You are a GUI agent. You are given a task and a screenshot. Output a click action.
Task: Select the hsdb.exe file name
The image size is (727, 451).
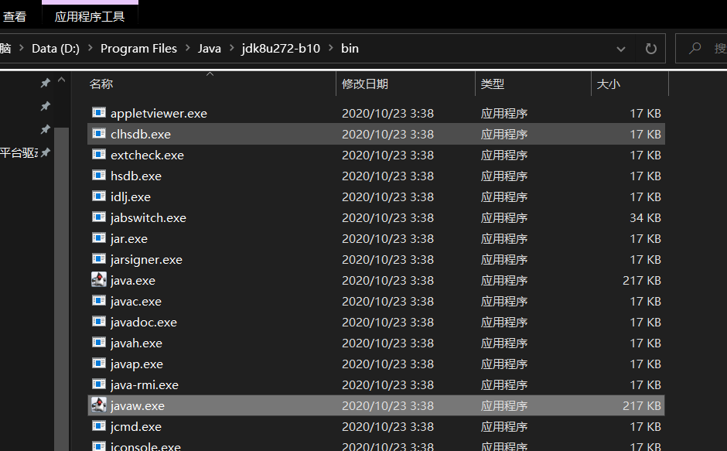pyautogui.click(x=136, y=176)
